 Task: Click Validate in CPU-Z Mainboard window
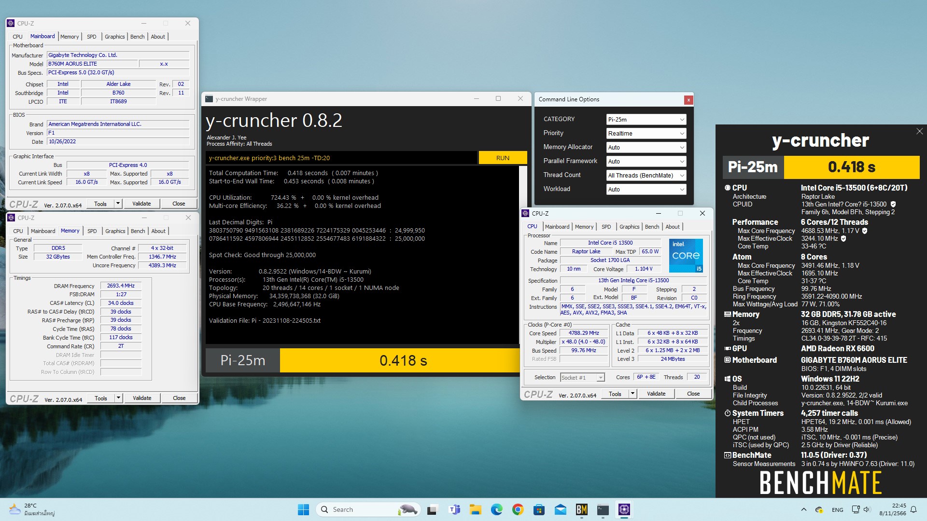pos(141,204)
